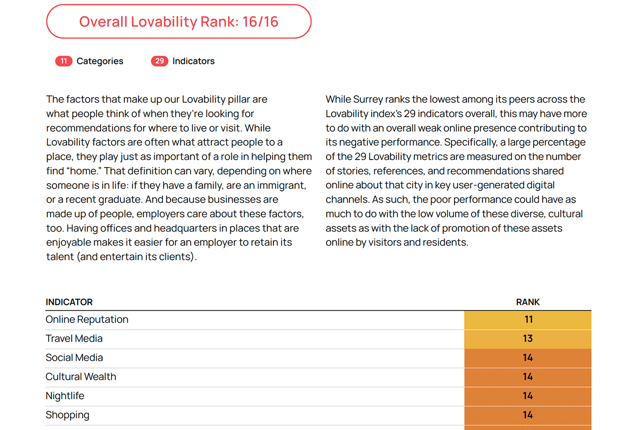635x430 pixels.
Task: Pick the Shopping indicator name
Action: point(67,415)
